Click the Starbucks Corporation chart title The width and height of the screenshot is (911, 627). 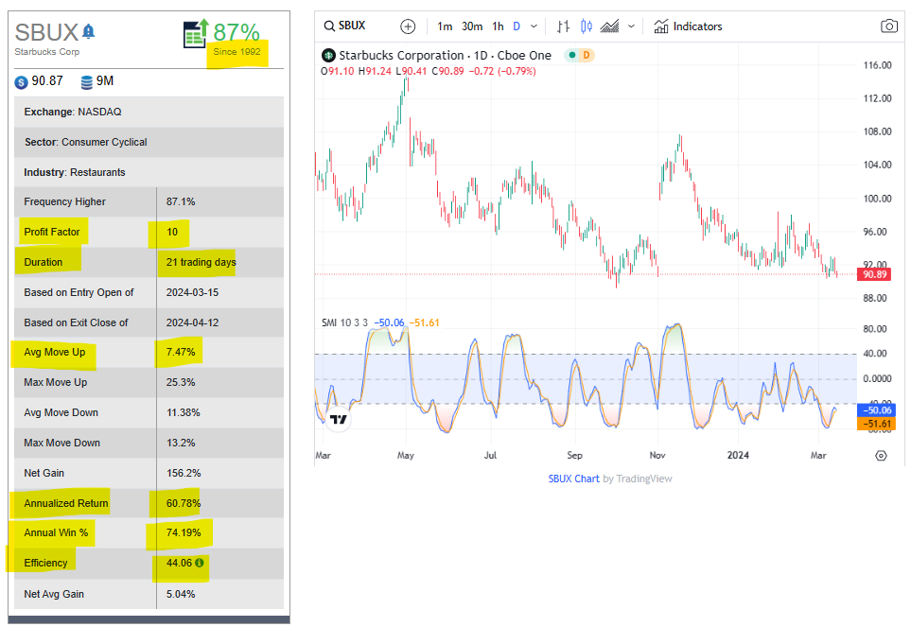pyautogui.click(x=401, y=56)
